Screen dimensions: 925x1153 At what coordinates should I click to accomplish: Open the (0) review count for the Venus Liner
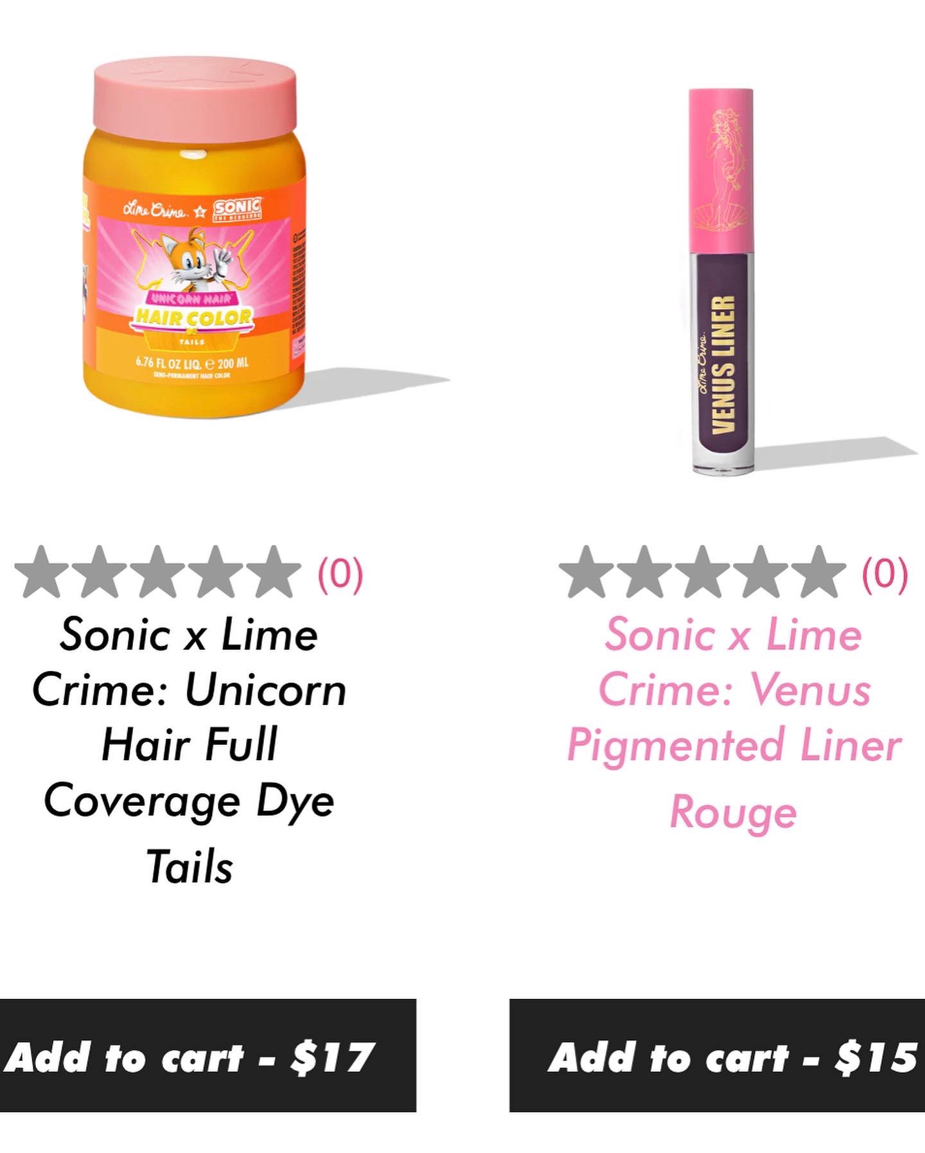click(885, 574)
